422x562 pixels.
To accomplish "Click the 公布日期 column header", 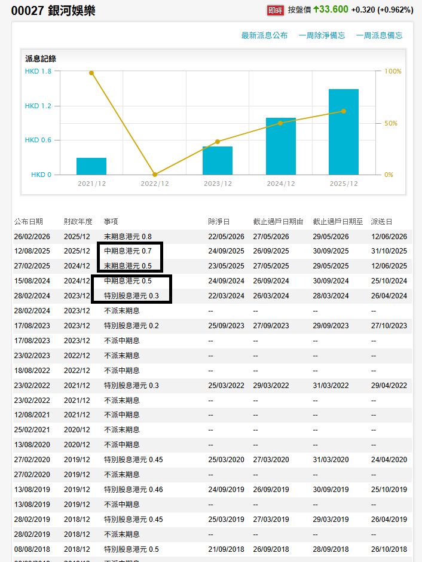I will coord(28,222).
